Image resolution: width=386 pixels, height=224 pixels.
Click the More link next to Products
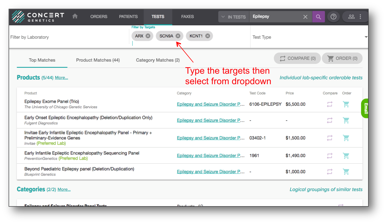coord(61,78)
